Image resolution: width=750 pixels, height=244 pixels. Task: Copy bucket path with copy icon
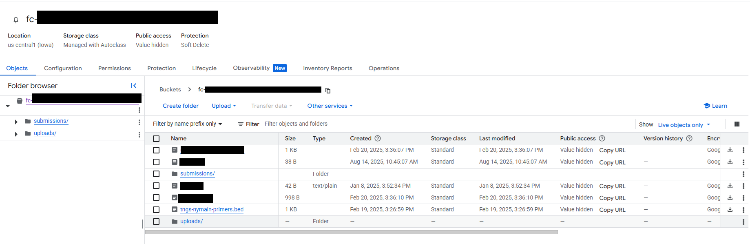tap(328, 91)
